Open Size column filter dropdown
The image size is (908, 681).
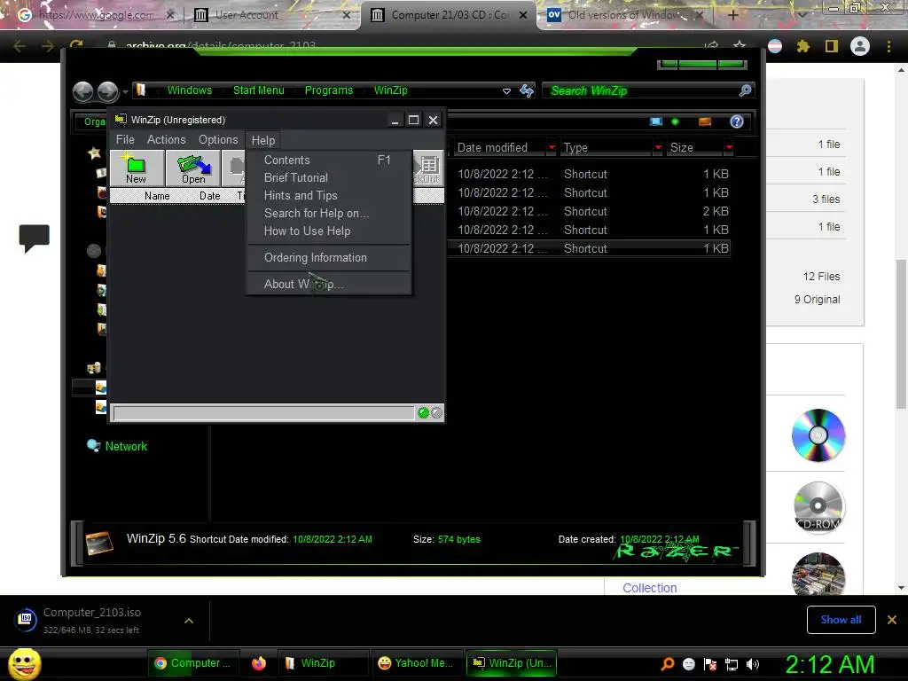tap(729, 148)
